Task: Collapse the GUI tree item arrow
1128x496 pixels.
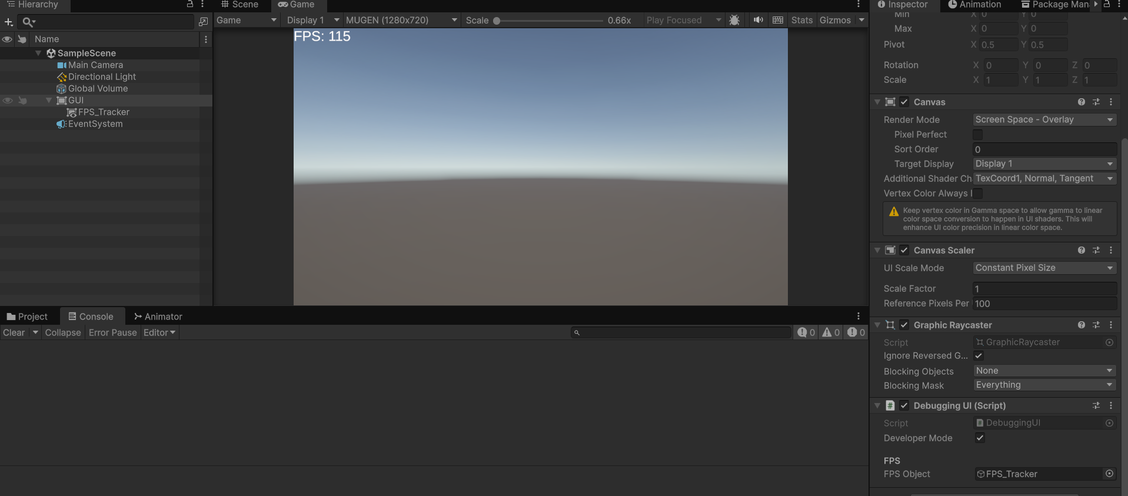Action: [49, 101]
